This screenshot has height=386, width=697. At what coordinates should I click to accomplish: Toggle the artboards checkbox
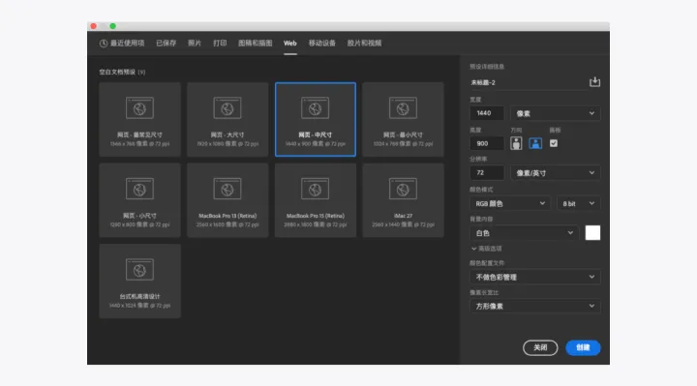point(554,143)
